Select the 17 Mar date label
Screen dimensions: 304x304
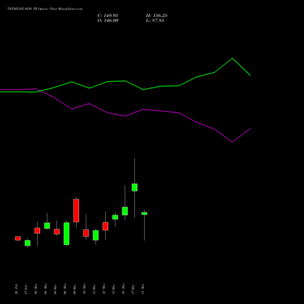coord(133,289)
